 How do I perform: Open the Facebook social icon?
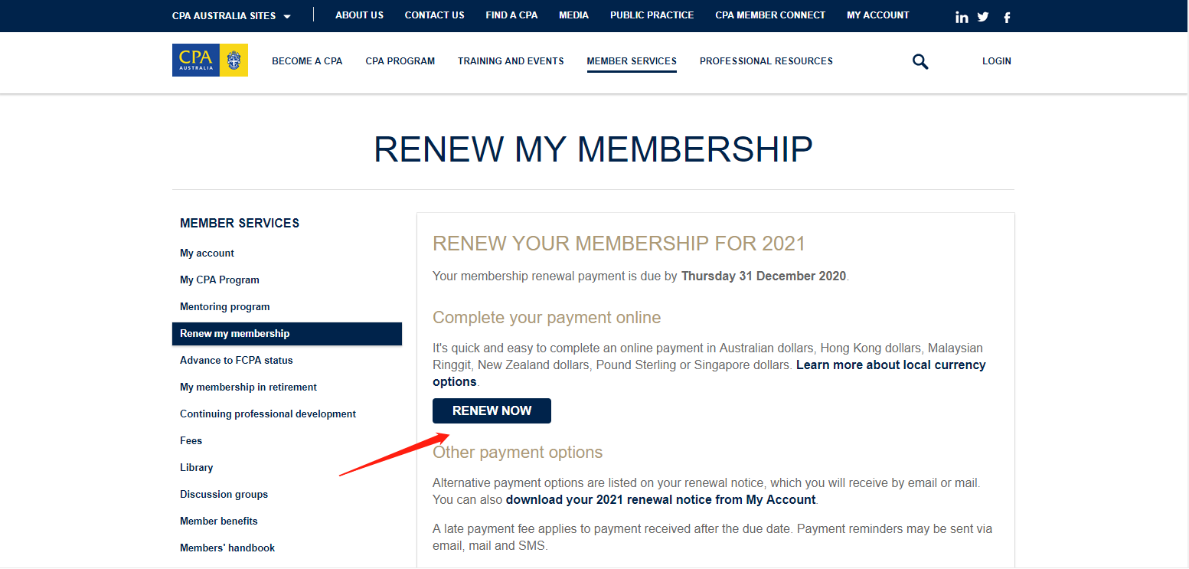1007,17
